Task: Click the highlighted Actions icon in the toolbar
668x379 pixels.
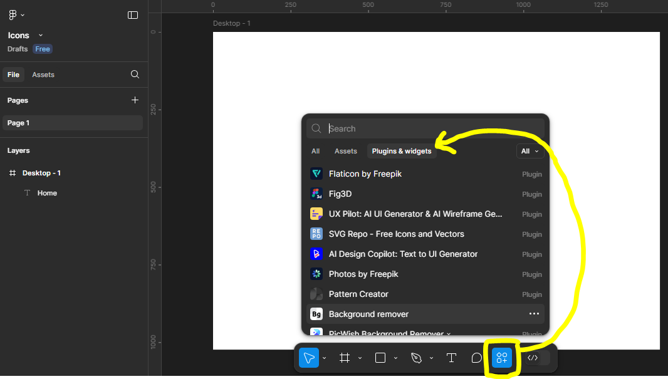Action: coord(501,358)
